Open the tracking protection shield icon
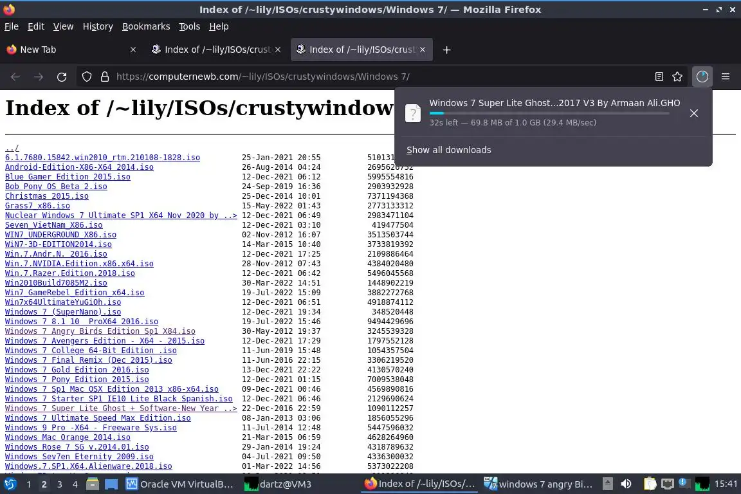This screenshot has width=741, height=494. point(86,77)
